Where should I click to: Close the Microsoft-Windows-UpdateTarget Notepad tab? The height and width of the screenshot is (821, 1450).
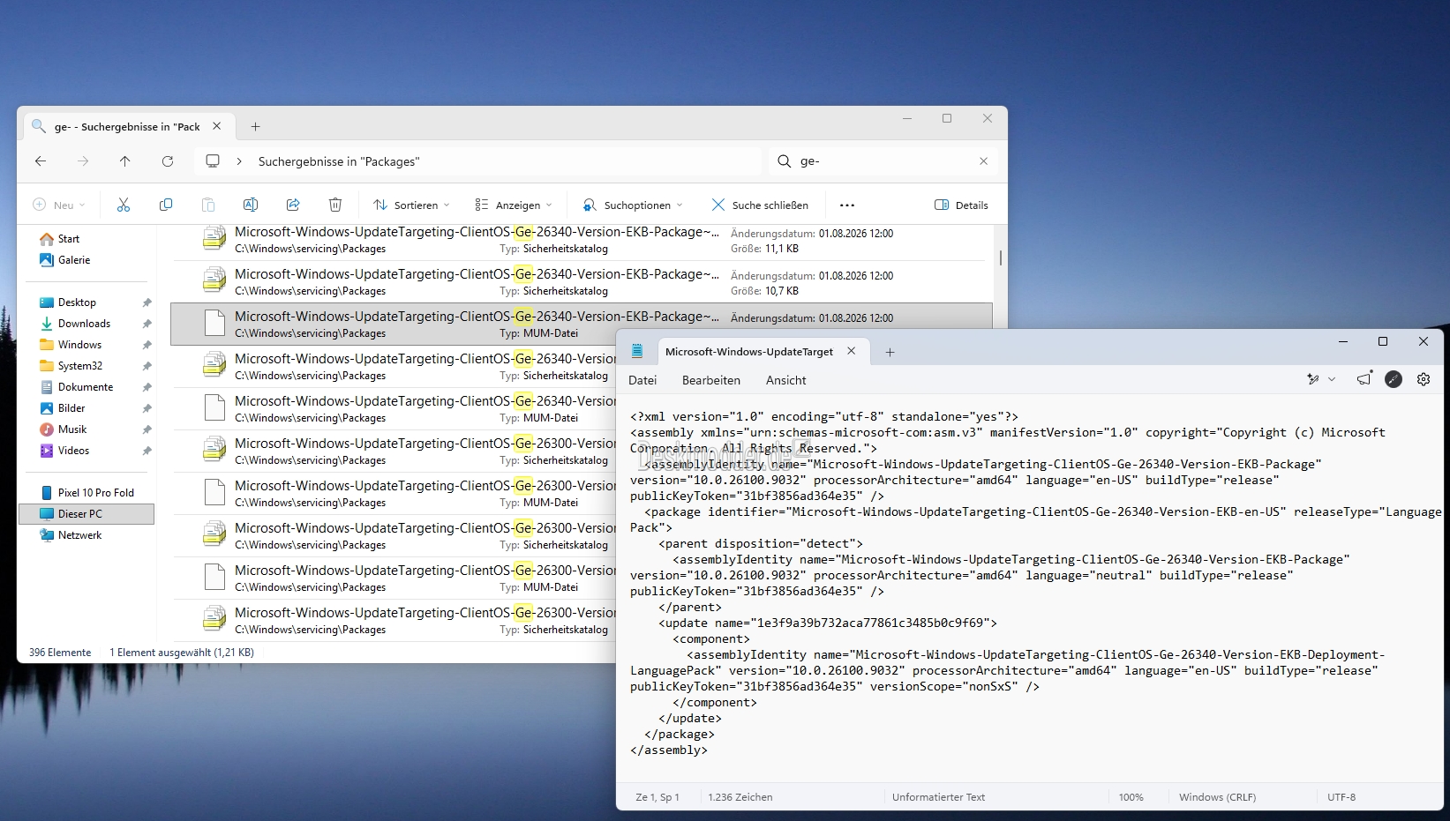coord(852,351)
